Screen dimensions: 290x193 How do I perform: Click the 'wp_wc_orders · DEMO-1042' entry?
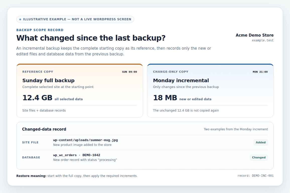(x=77, y=155)
